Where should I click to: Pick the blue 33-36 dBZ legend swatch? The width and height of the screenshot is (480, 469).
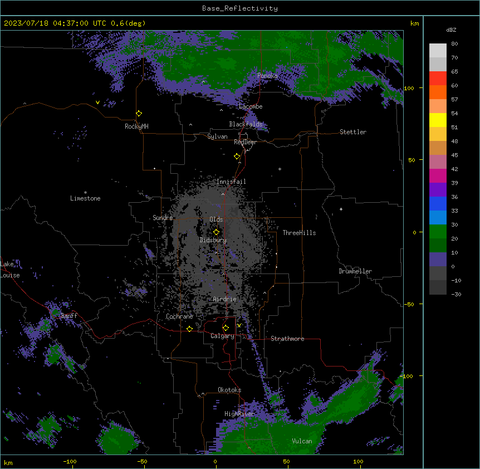pos(438,203)
